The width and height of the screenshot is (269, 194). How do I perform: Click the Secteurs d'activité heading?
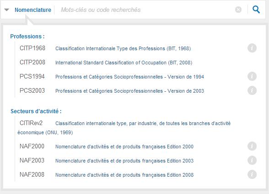pyautogui.click(x=36, y=111)
